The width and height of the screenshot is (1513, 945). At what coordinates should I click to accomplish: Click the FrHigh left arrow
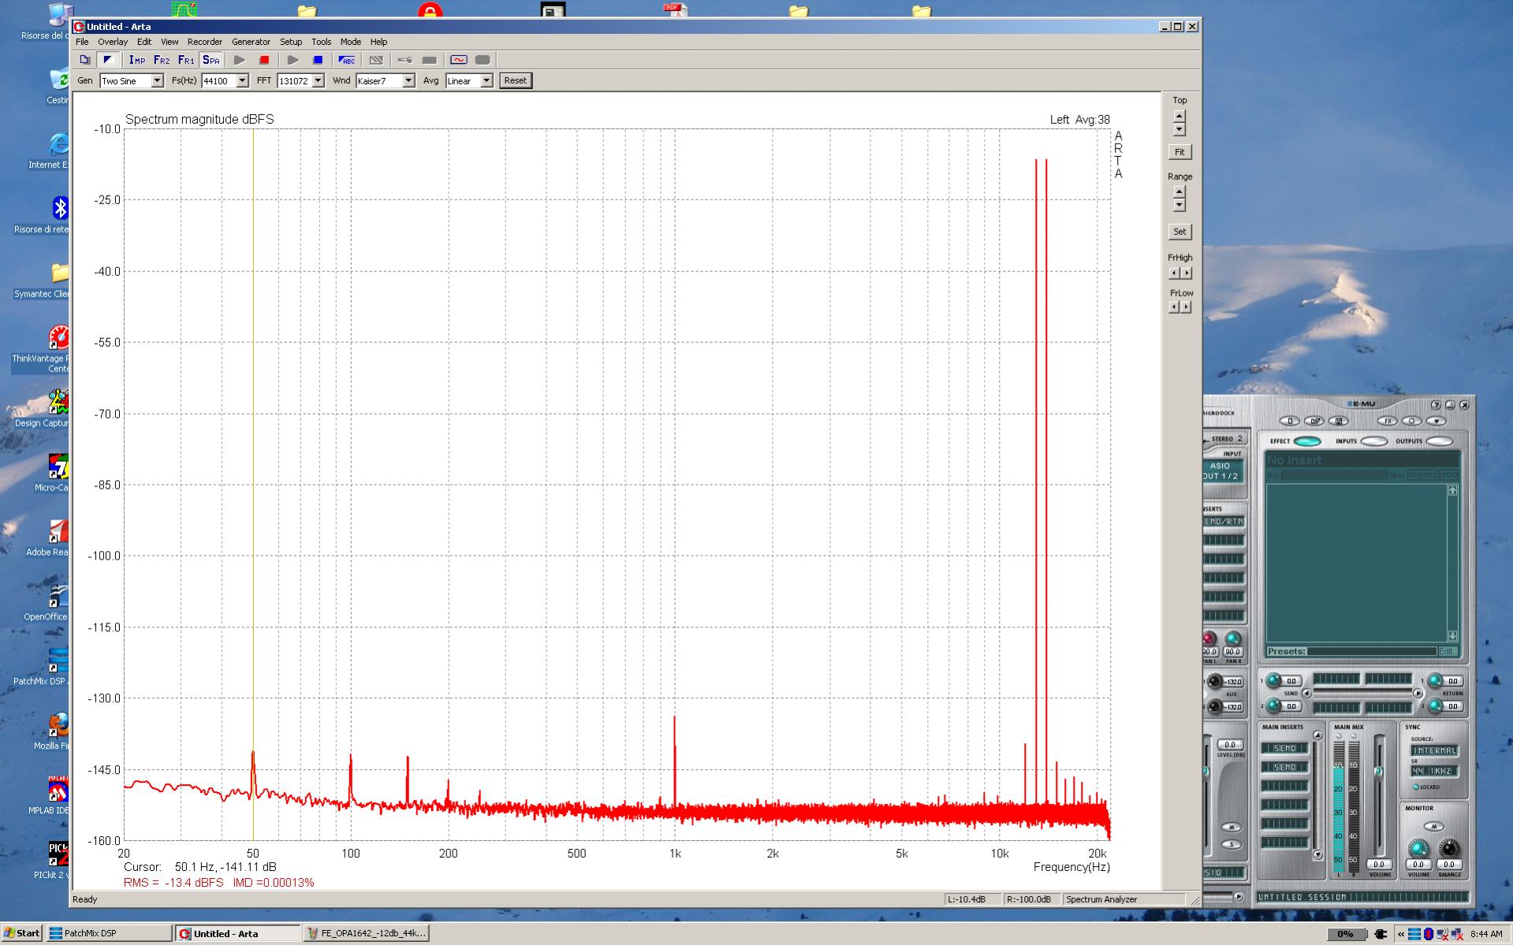[x=1174, y=273]
